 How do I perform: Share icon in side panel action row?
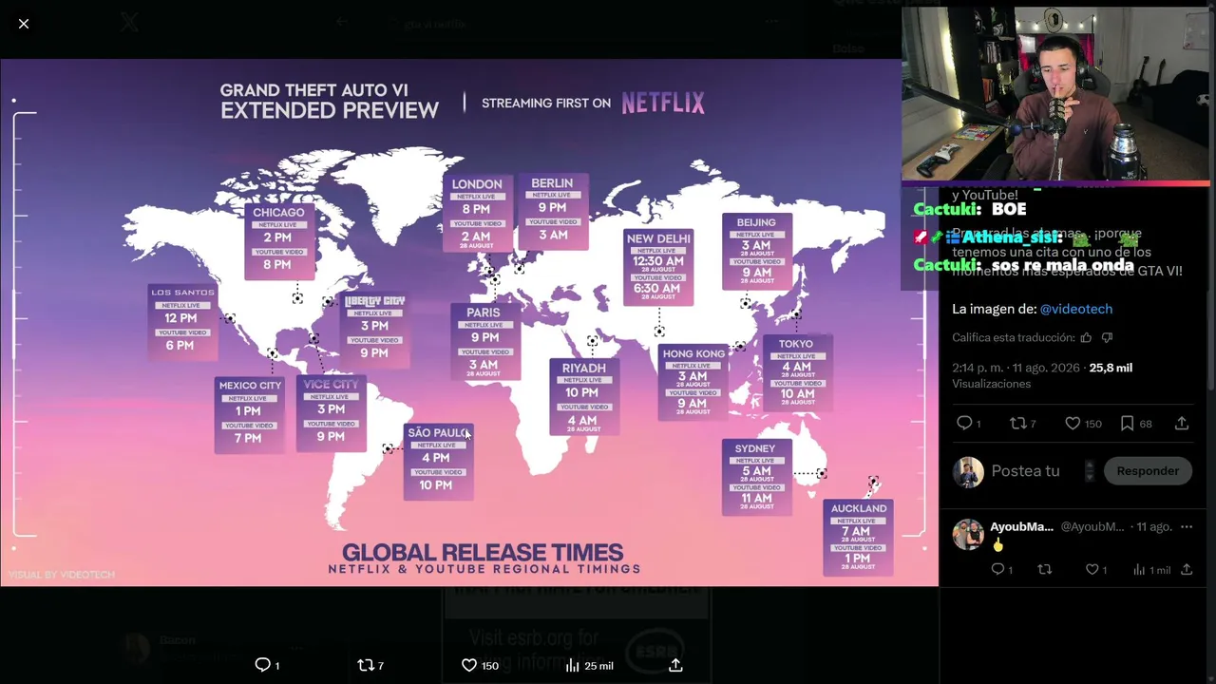coord(1182,423)
